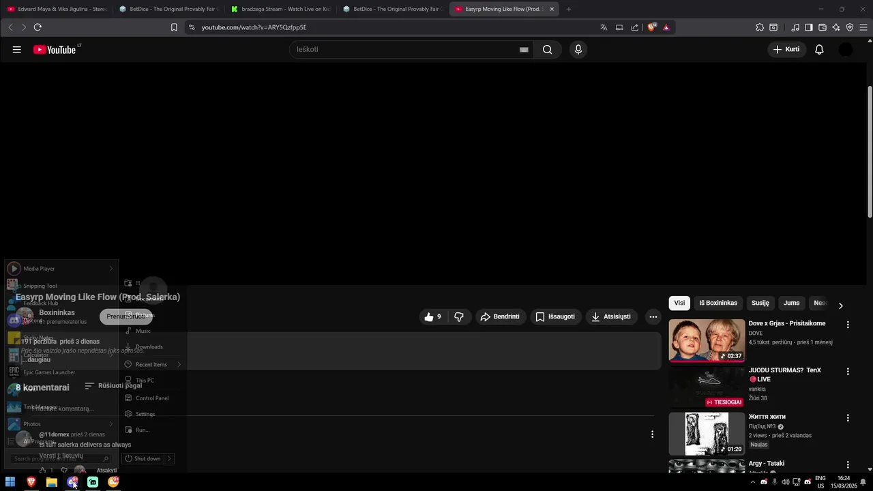Screen dimensions: 873x491
Task: Open the browser main menu icon
Action: (863, 27)
